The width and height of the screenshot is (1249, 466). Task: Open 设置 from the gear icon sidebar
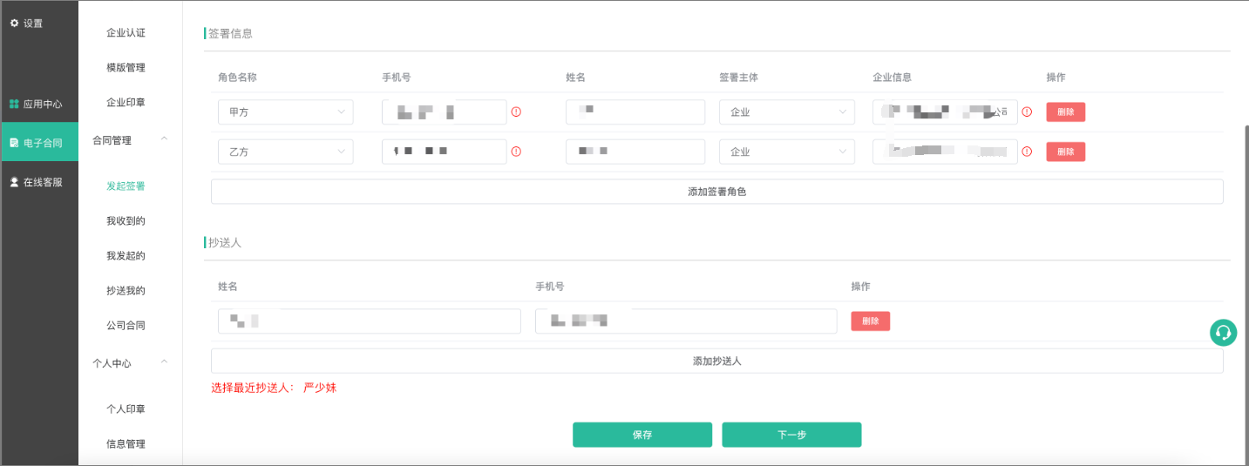26,24
